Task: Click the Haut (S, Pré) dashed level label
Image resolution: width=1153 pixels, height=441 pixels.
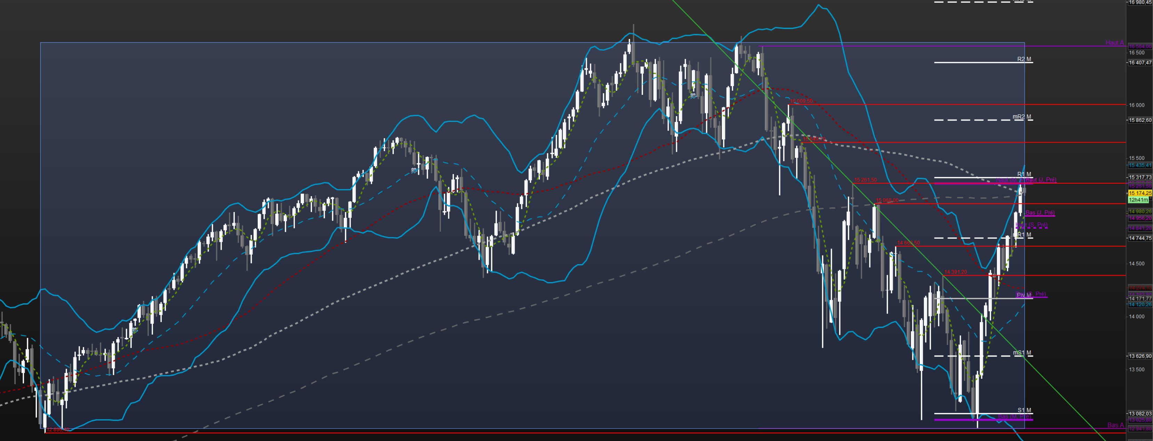Action: point(1031,224)
